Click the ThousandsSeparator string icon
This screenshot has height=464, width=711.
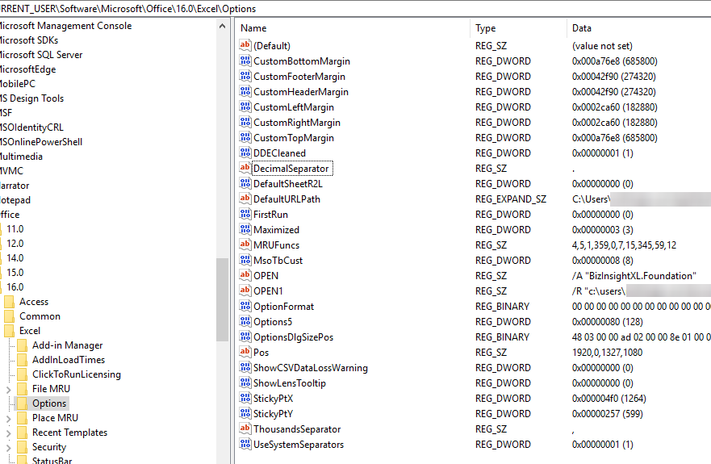coord(245,428)
